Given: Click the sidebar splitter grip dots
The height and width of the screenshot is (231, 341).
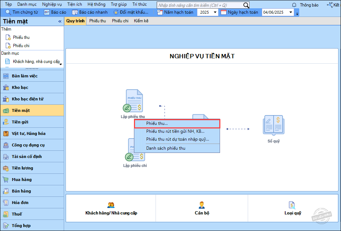Looking at the screenshot, I should (x=32, y=69).
